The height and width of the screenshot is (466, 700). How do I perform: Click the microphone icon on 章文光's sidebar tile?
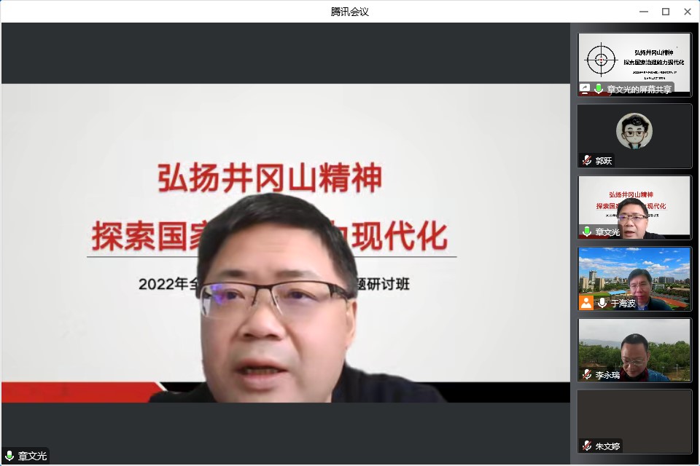tap(587, 232)
